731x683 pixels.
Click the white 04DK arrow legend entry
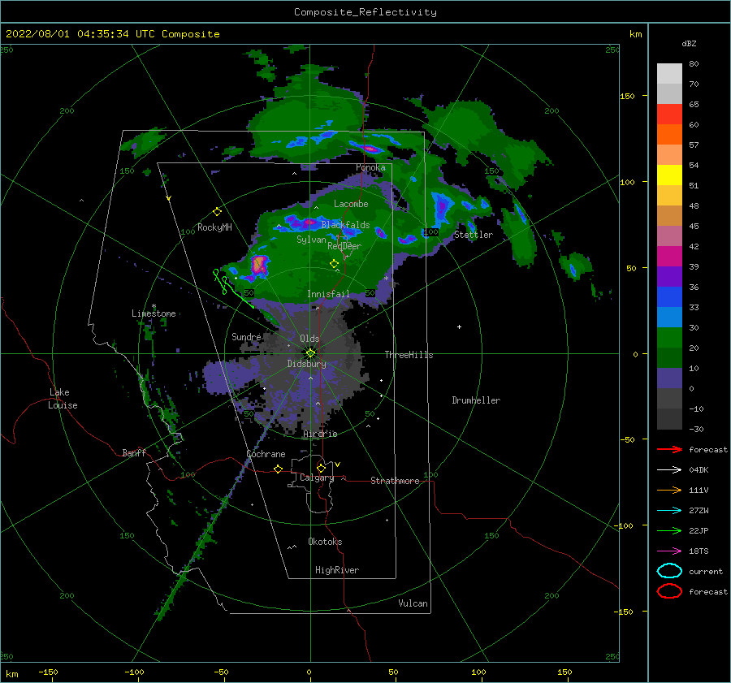[683, 469]
